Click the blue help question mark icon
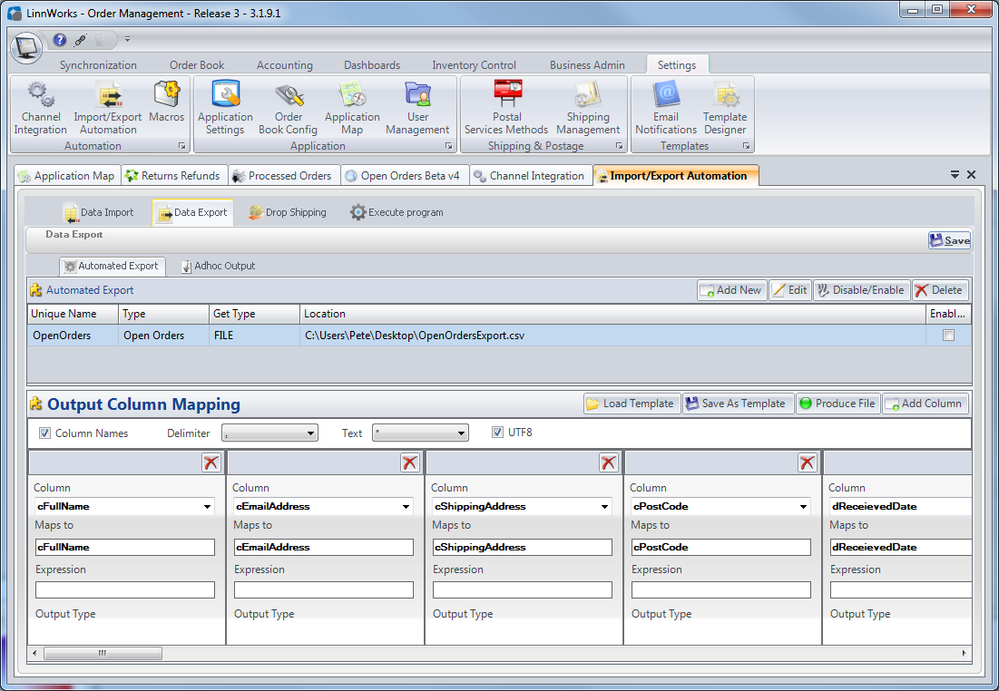 click(x=60, y=40)
